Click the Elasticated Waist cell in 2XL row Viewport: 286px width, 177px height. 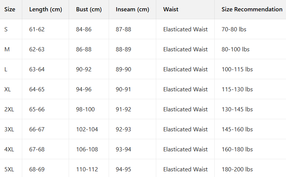[185, 109]
